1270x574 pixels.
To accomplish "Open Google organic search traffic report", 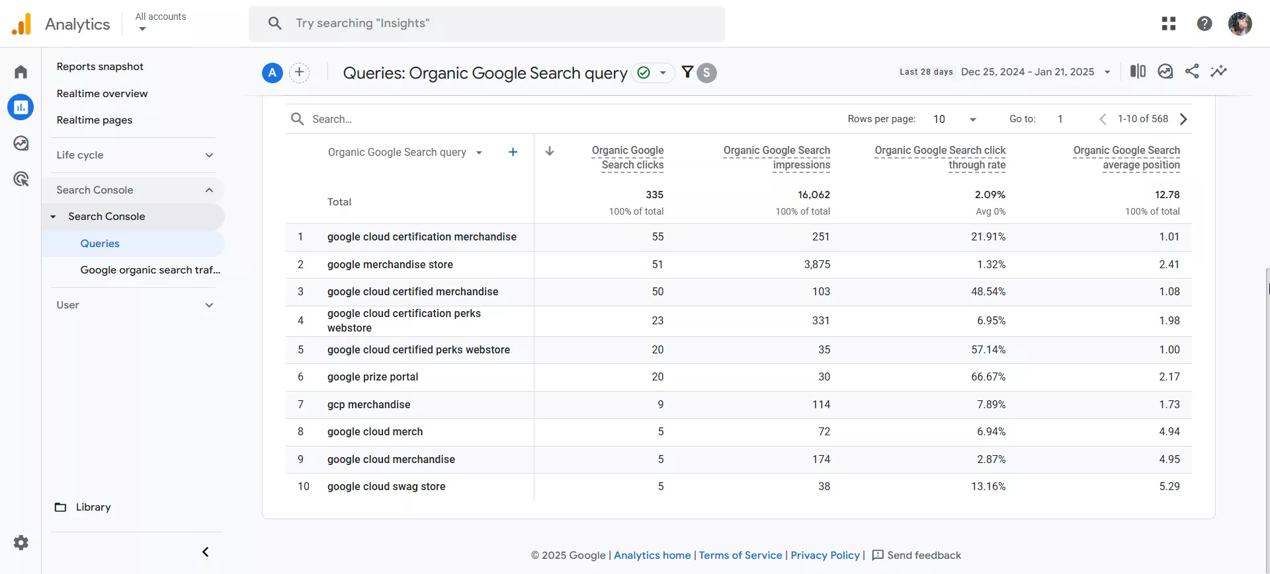I will click(x=150, y=270).
